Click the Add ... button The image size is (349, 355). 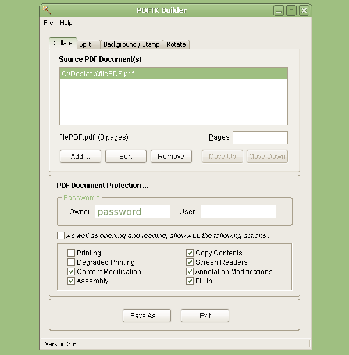tap(80, 156)
